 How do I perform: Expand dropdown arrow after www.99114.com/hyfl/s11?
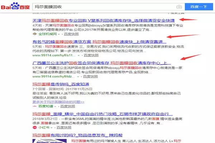(x=79, y=55)
